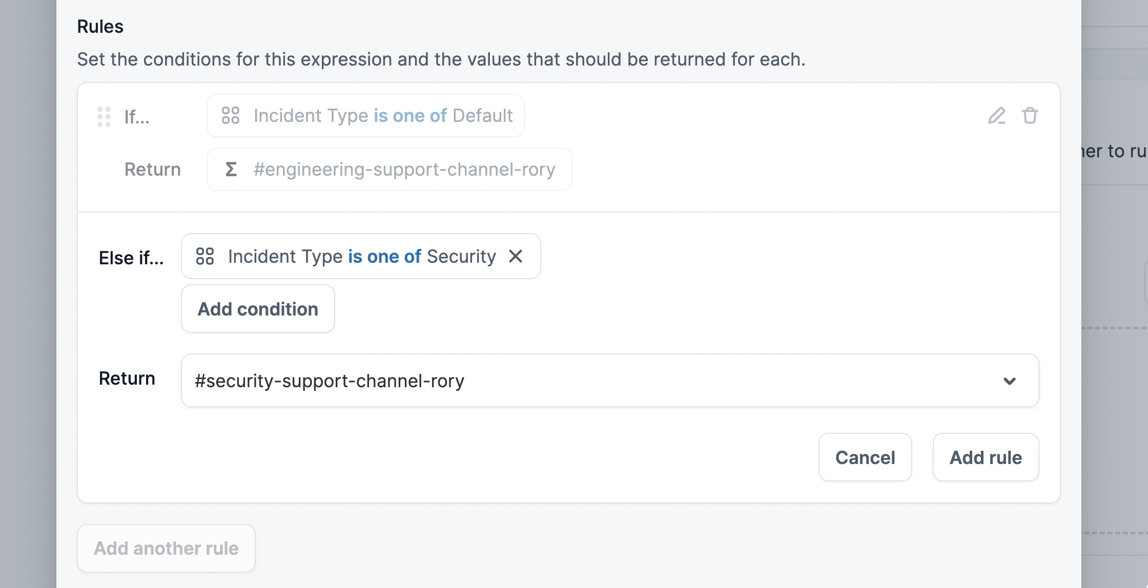
Task: Click the #engineering-support-channel-rory return value
Action: point(404,170)
